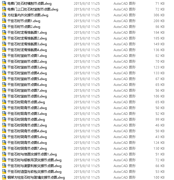Select the 干挂石材阳角节点图.dwg file icon

[x=4, y=102]
